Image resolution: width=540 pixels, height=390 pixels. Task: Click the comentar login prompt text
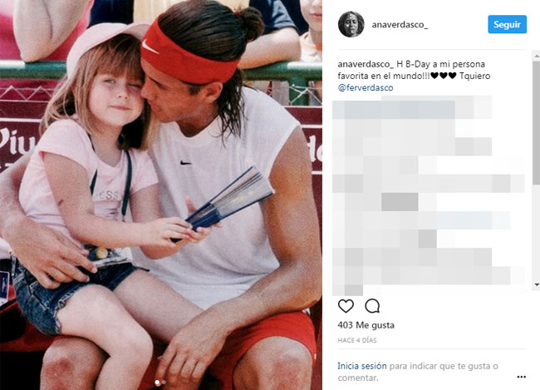358,378
